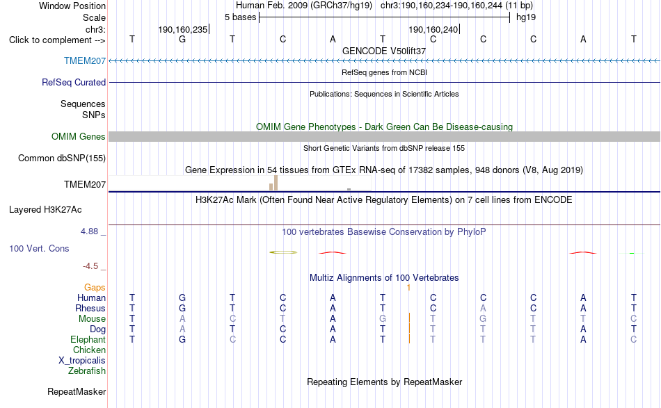Click the GTEx TMEM207 track label
The height and width of the screenshot is (408, 661).
click(x=85, y=184)
